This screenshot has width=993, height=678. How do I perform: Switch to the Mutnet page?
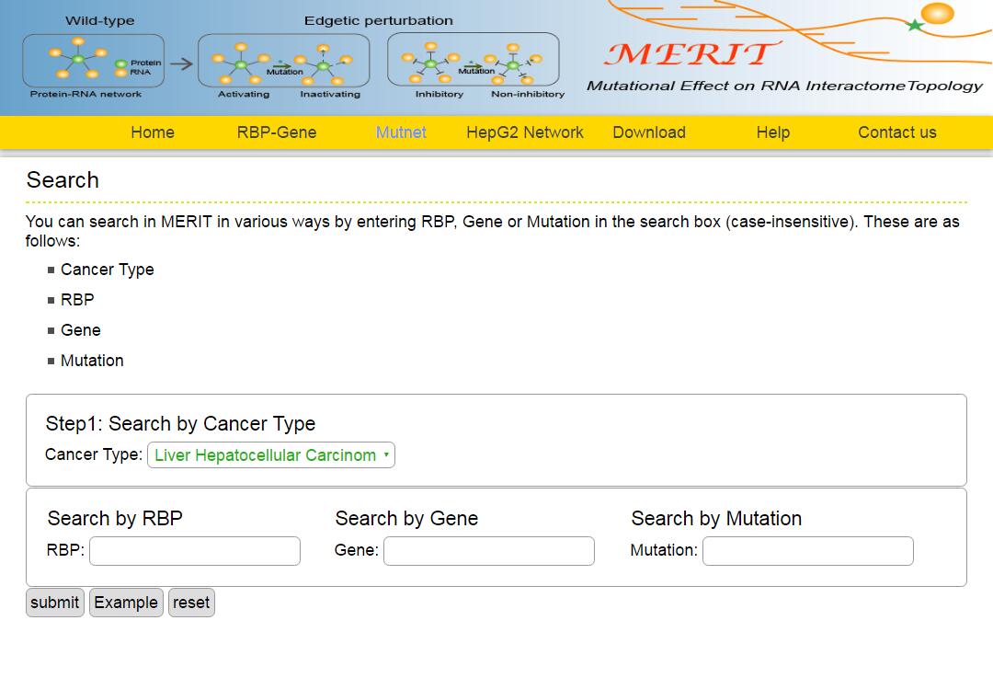401,132
